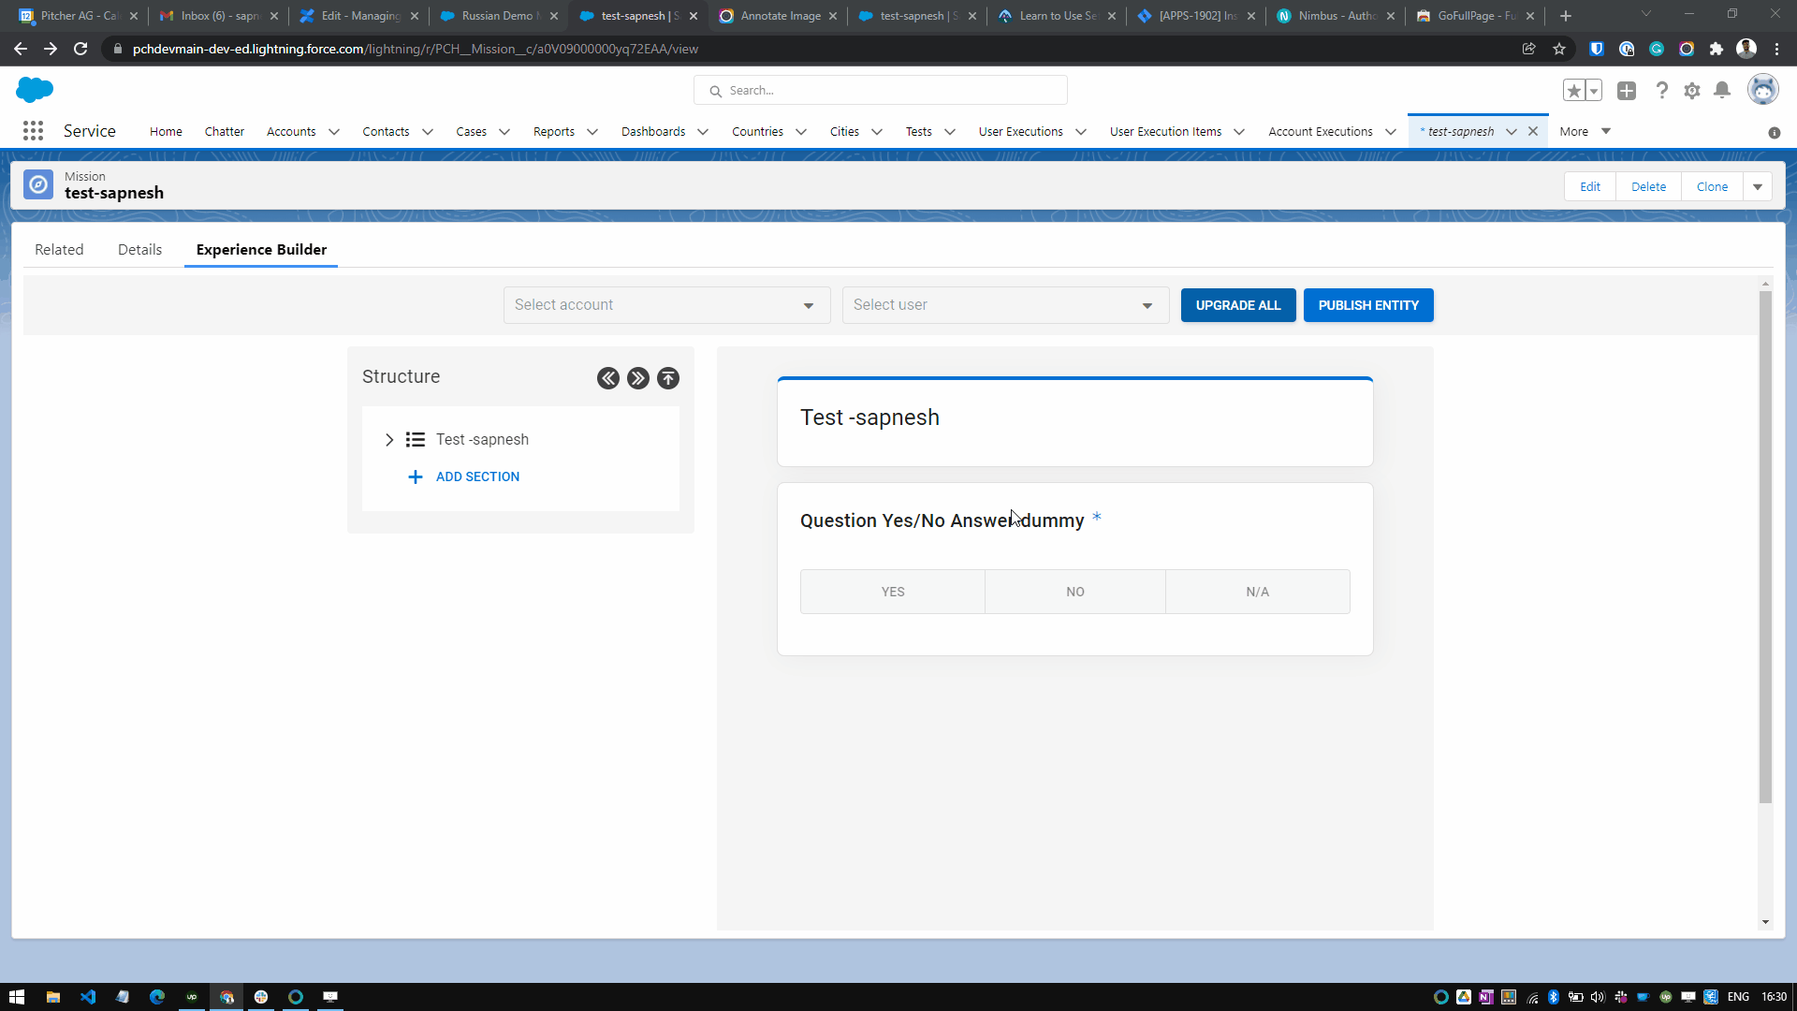The image size is (1797, 1011).
Task: Click the ADD SECTION link
Action: pyautogui.click(x=477, y=476)
